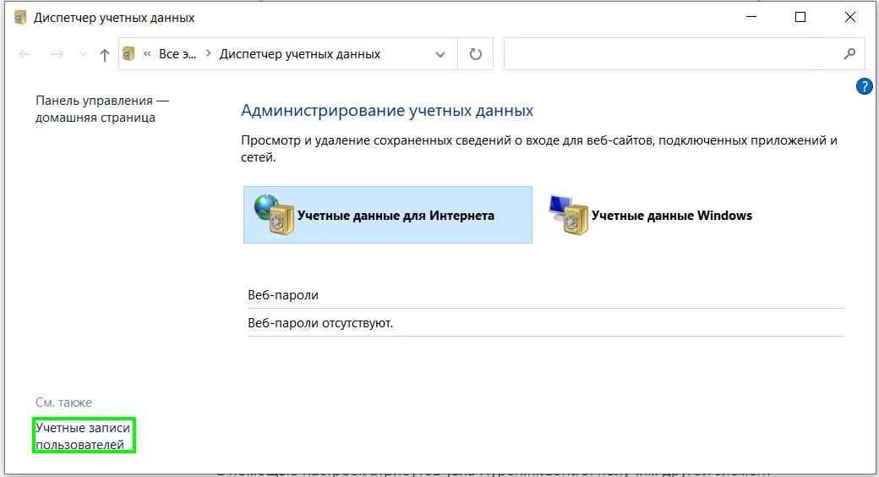Click "Диспетчер учетных данных" breadcrumb
This screenshot has width=879, height=477.
tap(300, 54)
